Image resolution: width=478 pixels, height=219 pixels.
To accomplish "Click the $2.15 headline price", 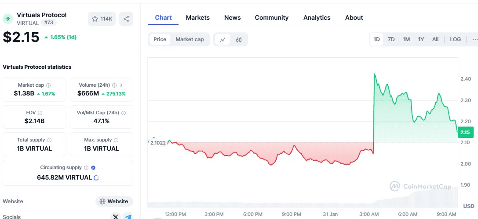I will (21, 37).
